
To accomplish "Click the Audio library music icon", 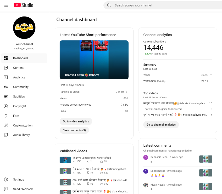I will (x=6, y=135).
